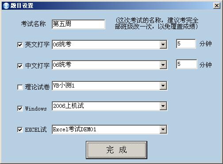
Task: Click the 分钟 label beside 英文打字
Action: pyautogui.click(x=206, y=44)
